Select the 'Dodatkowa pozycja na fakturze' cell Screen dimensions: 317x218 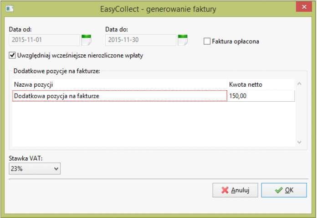pyautogui.click(x=120, y=96)
